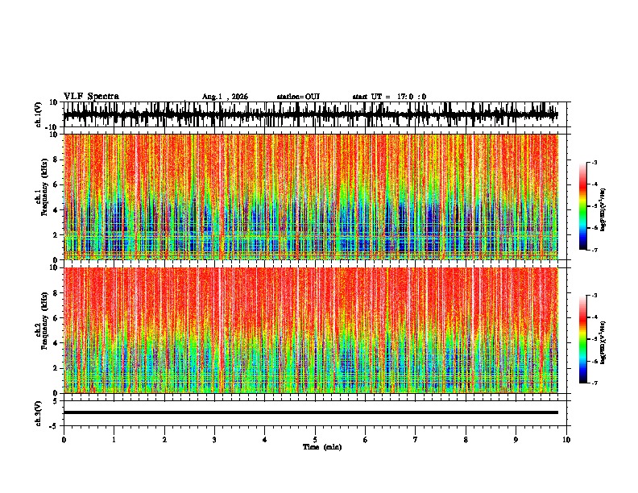The width and height of the screenshot is (638, 493).
Task: Click the '-7' label on ch.2 color bar
Action: tap(594, 383)
